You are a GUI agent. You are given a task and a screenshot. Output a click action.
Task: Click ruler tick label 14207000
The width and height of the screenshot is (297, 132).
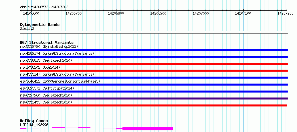[x=201, y=13]
